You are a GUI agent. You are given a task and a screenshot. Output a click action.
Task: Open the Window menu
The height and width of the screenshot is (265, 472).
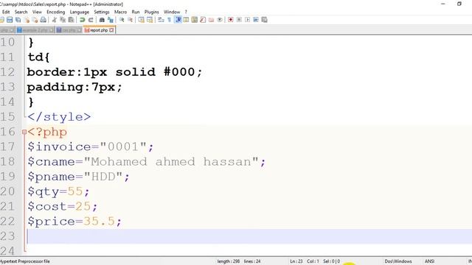172,12
